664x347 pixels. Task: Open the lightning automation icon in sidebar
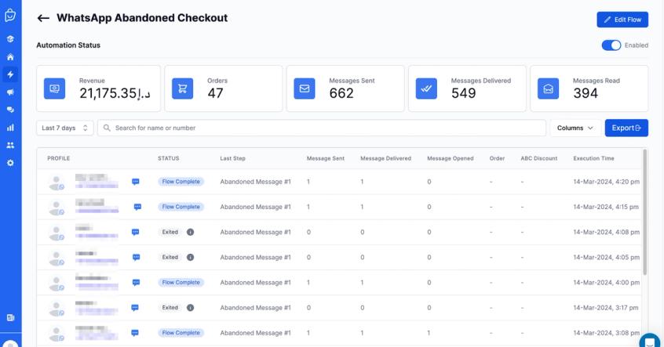(x=10, y=74)
